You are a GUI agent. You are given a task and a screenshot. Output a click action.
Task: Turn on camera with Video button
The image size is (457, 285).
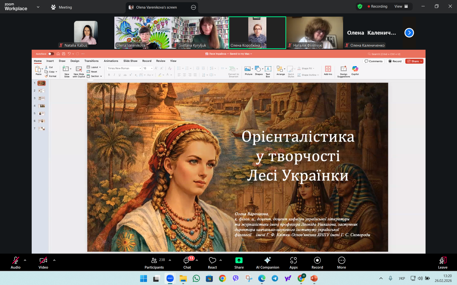click(x=43, y=262)
